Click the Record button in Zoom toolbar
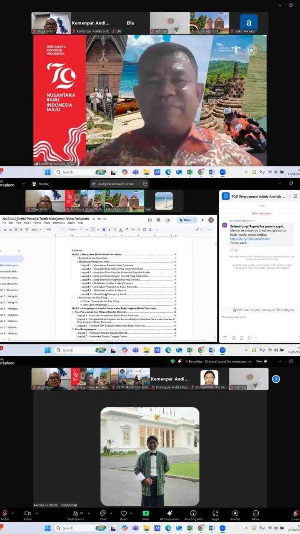 pyautogui.click(x=235, y=514)
